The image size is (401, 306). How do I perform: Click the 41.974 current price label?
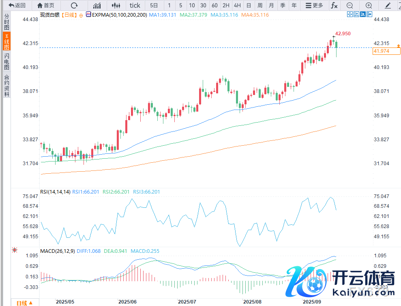coord(382,51)
